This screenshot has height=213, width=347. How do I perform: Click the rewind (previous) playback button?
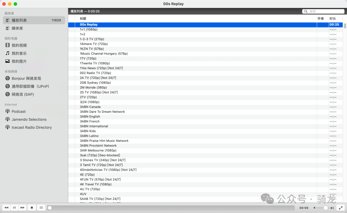6,208
